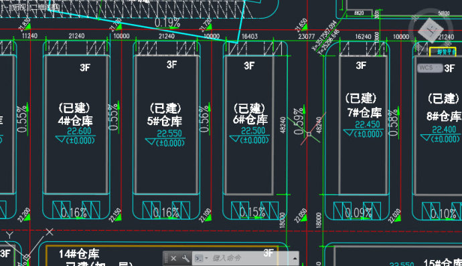Image resolution: width=462 pixels, height=266 pixels.
Task: Click the command prompt icon
Action: coord(199,259)
